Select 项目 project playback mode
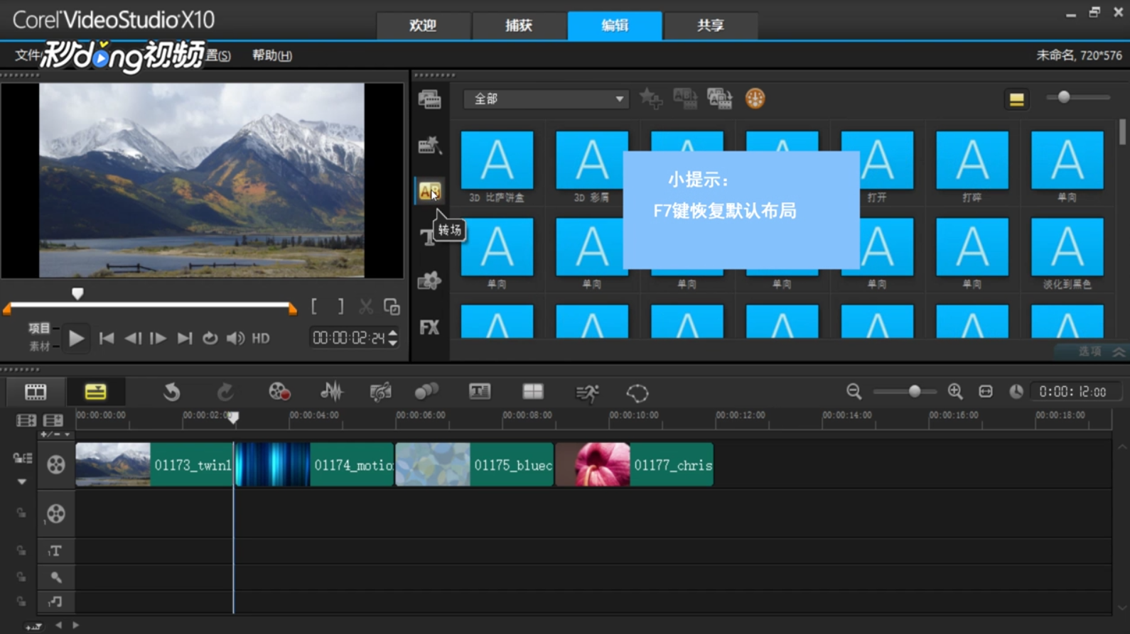The image size is (1130, 634). 39,328
